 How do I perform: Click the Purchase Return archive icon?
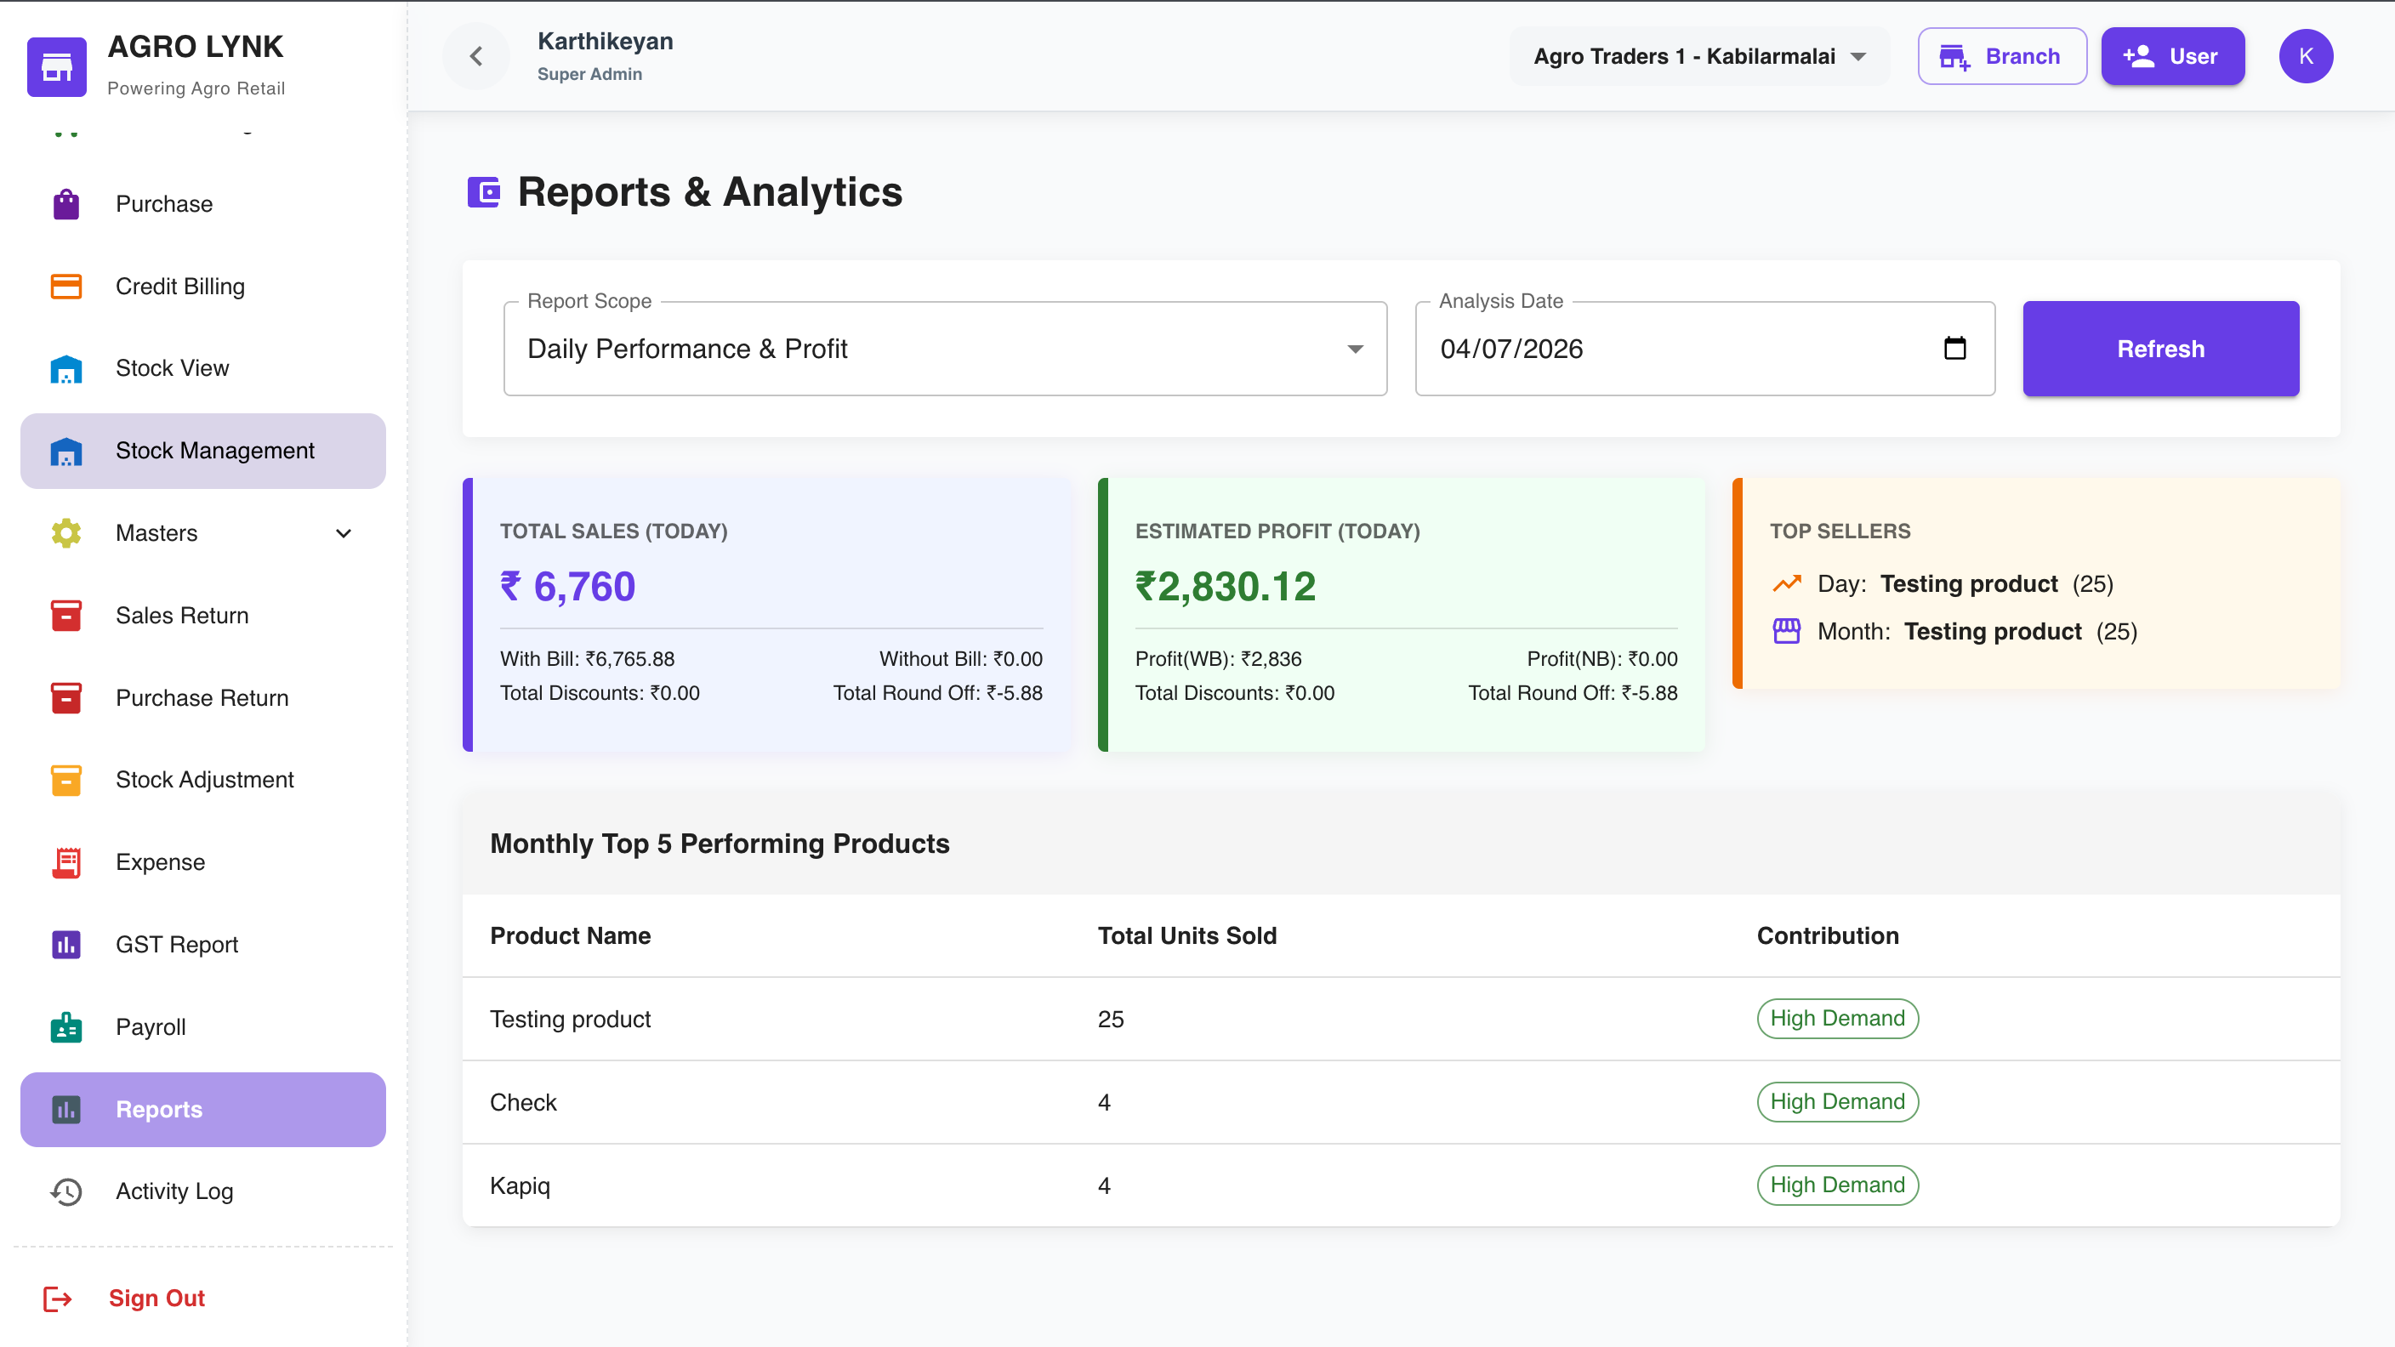(x=66, y=698)
